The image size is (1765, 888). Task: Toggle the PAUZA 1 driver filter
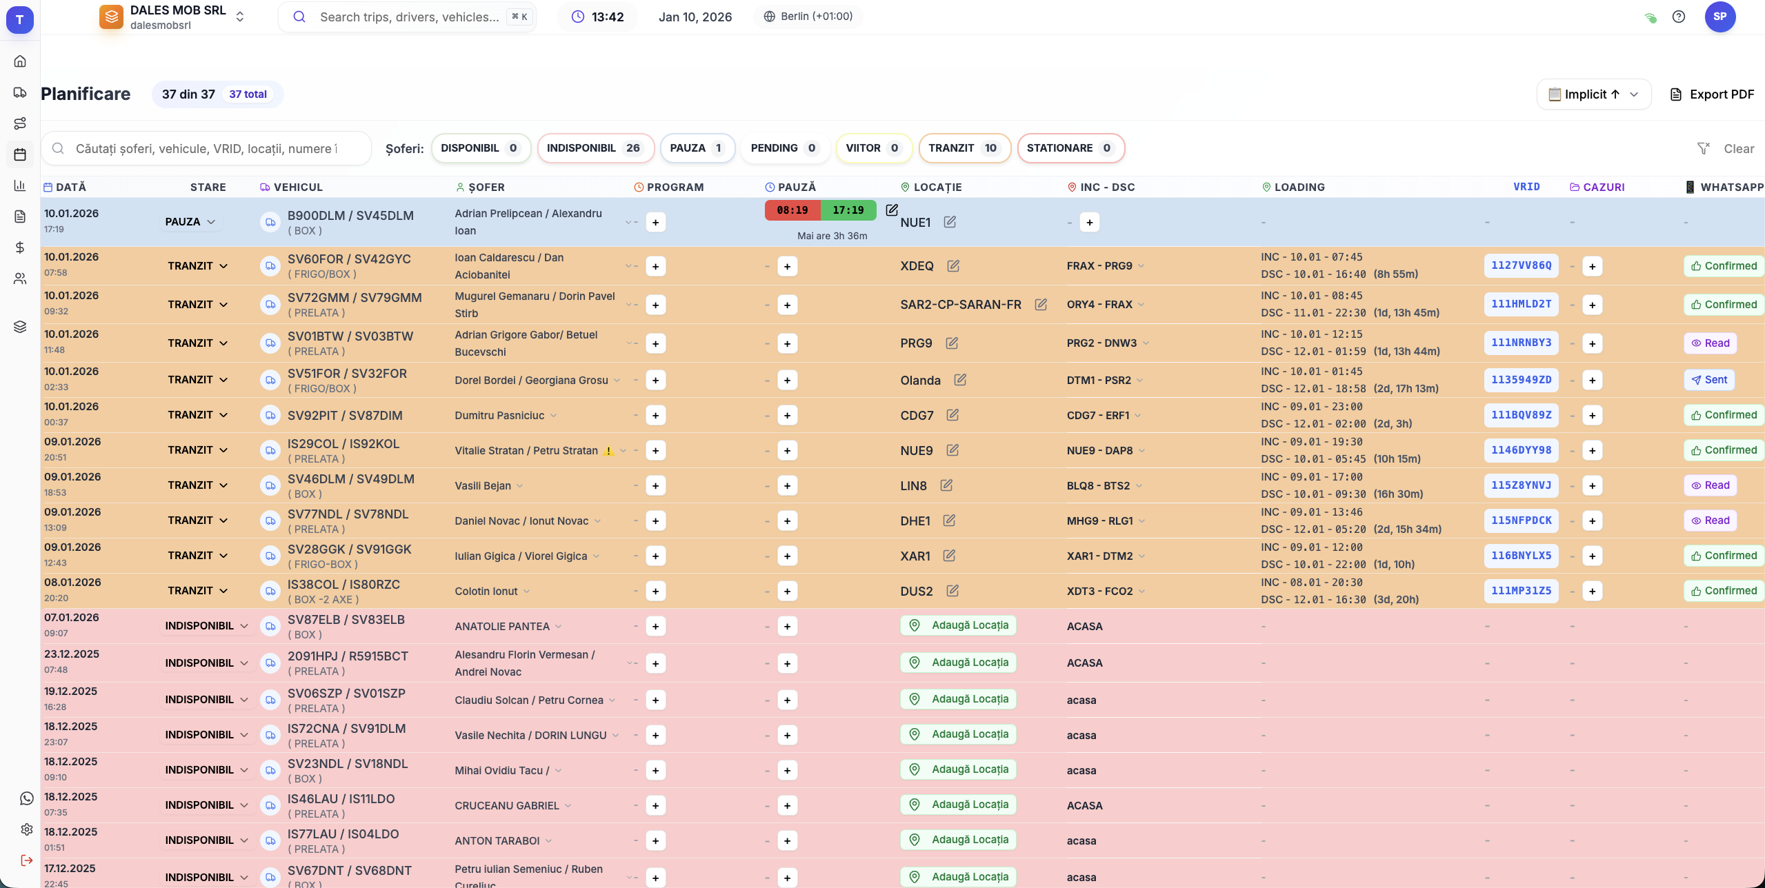coord(697,148)
